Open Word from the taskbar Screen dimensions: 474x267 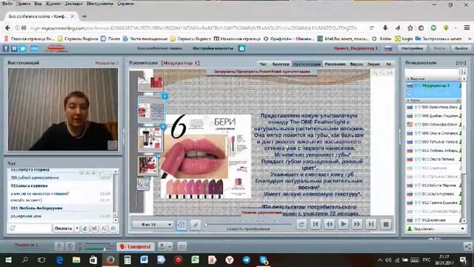(x=144, y=260)
